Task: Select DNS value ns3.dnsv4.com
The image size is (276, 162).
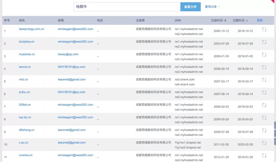Action: tap(185, 79)
